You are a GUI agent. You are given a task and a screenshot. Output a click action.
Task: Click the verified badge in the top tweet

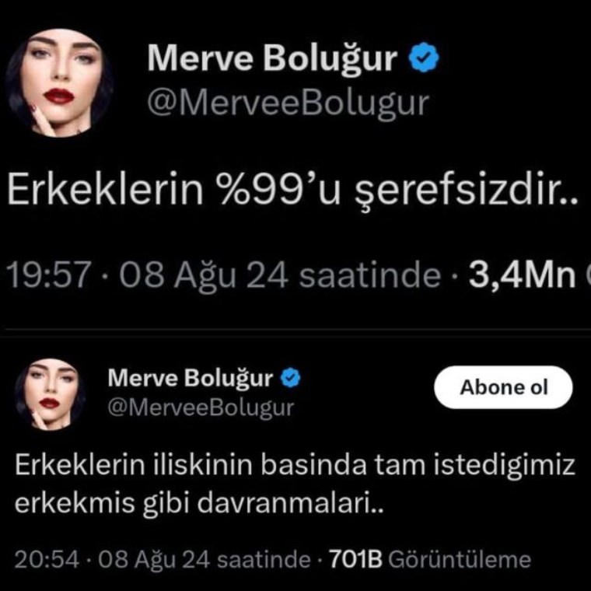click(424, 58)
